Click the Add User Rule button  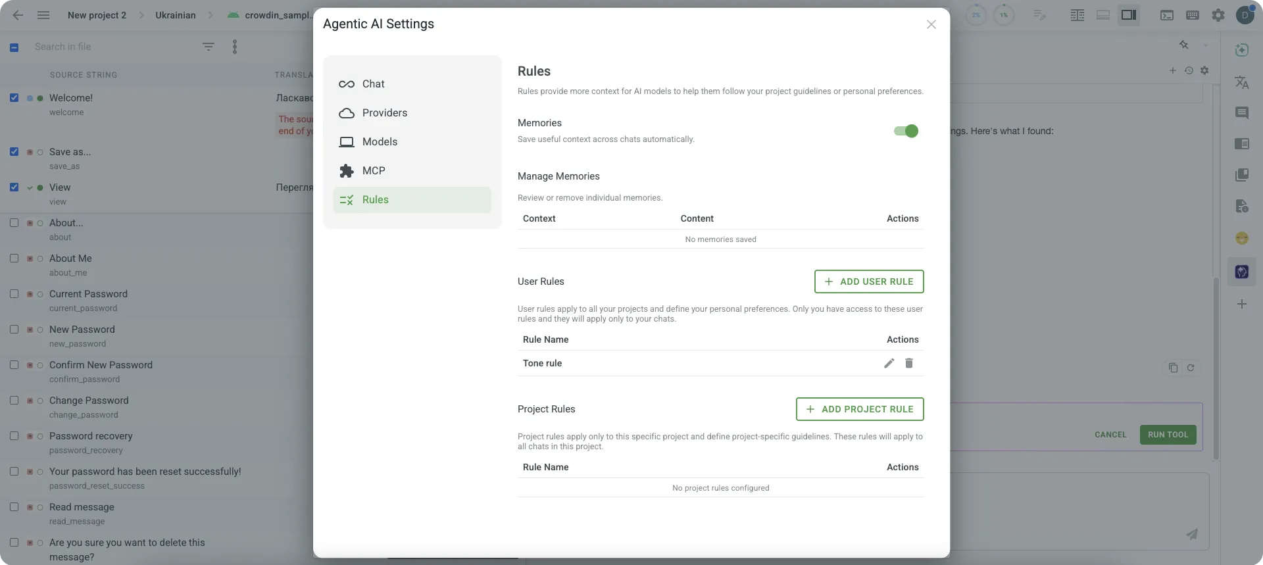click(x=868, y=282)
